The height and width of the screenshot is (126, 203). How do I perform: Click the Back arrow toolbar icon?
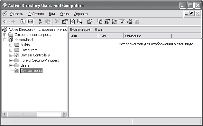5,21
